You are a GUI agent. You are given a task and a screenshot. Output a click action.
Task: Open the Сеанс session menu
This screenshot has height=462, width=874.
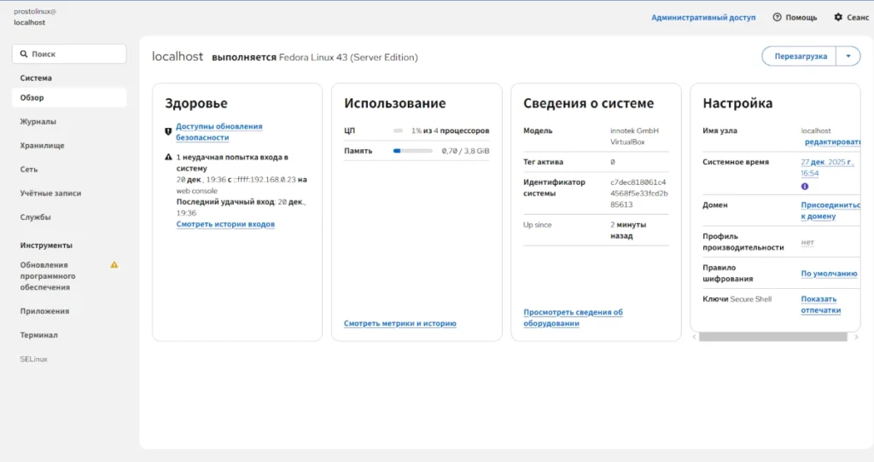tap(851, 17)
